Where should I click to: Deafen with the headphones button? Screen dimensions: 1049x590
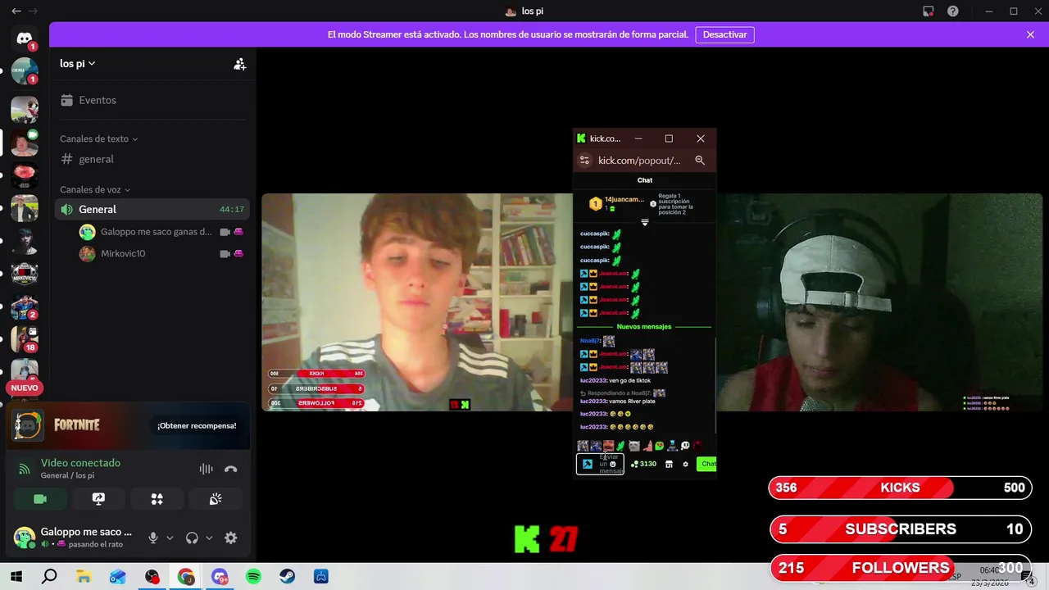point(192,538)
